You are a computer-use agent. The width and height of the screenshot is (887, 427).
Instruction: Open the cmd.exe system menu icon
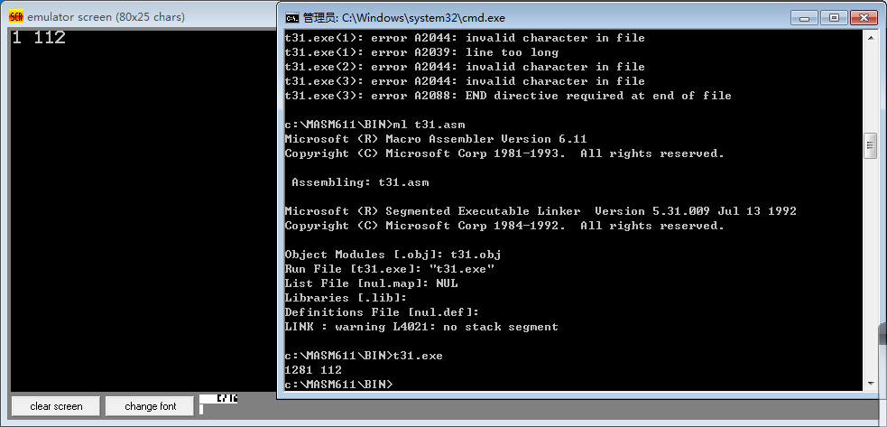pyautogui.click(x=291, y=17)
